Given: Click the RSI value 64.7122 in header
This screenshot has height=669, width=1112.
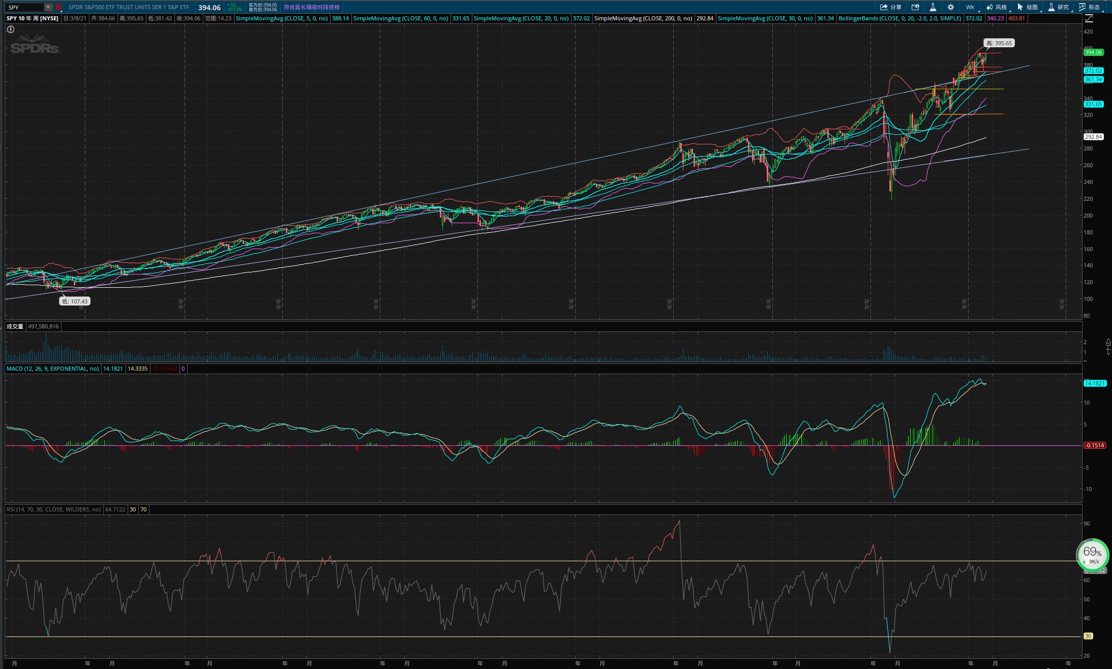Looking at the screenshot, I should (x=115, y=509).
